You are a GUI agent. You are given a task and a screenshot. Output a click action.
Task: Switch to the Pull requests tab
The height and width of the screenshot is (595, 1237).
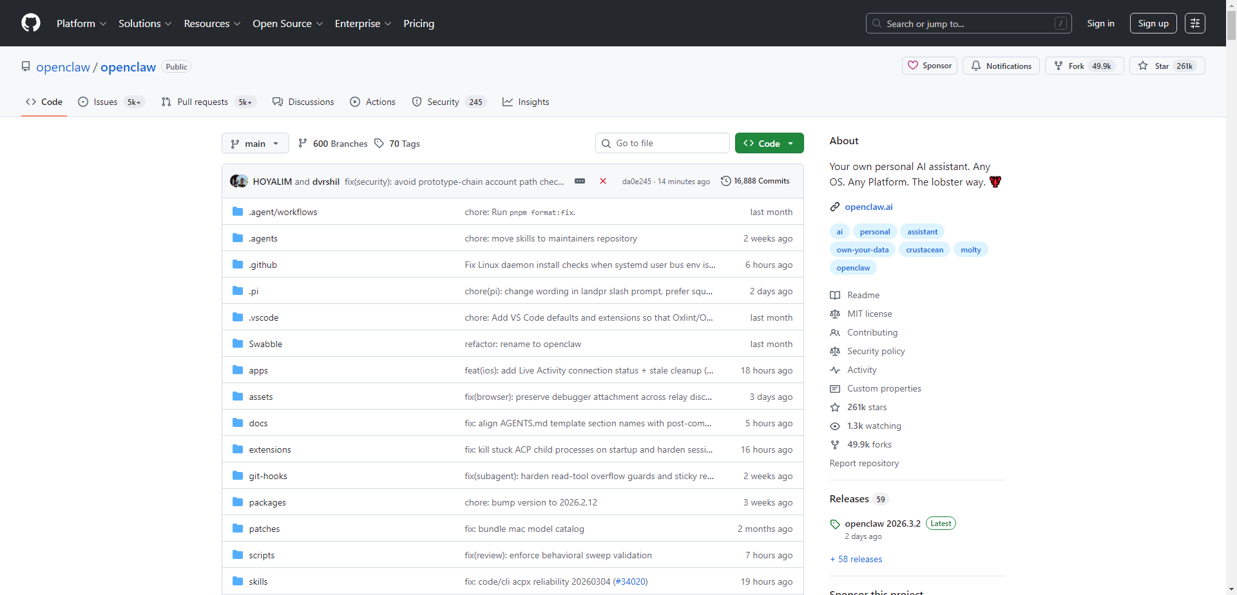202,102
